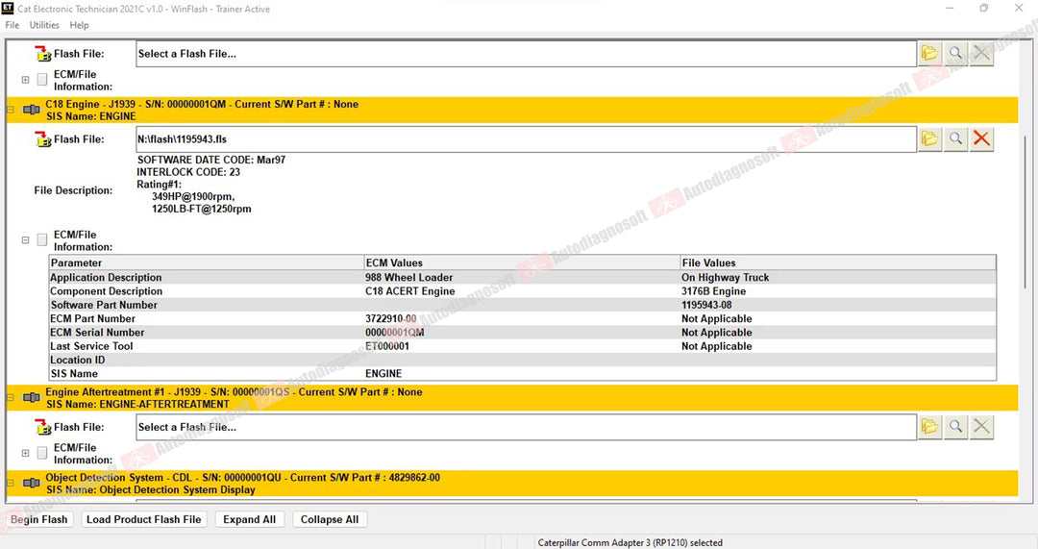Click the Parameter column header
1038x549 pixels.
click(207, 262)
